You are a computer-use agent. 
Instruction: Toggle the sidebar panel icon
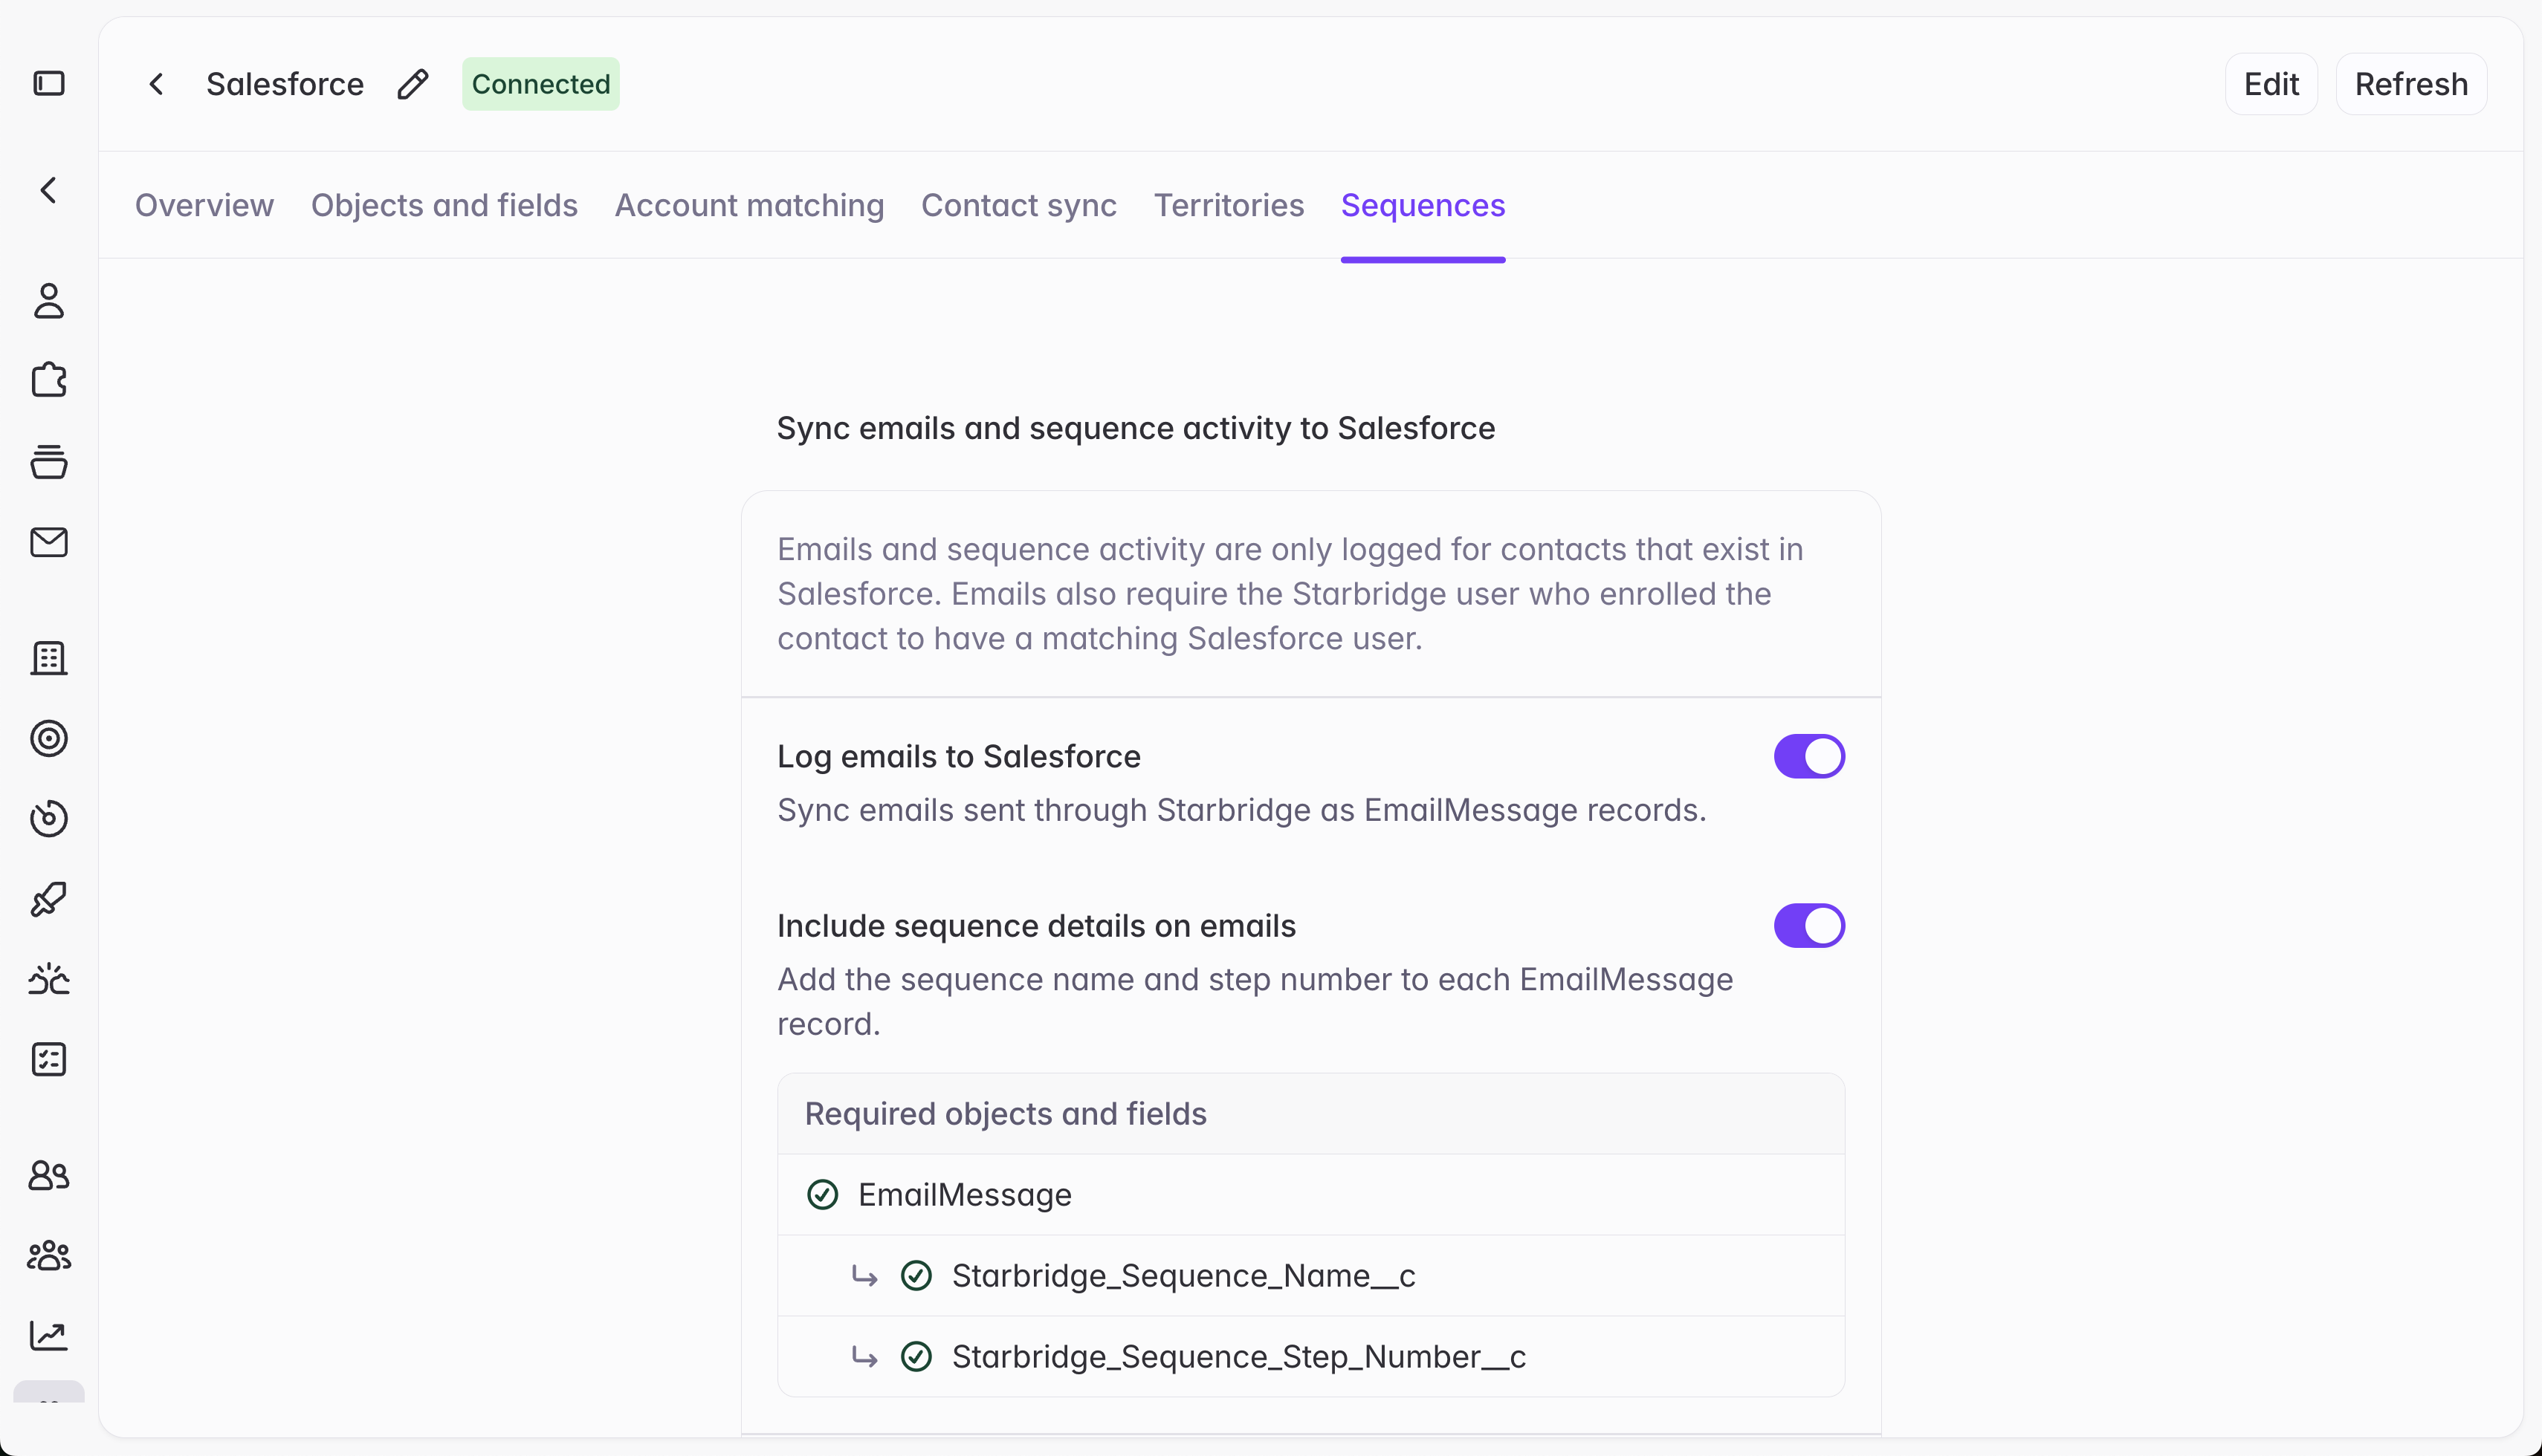49,83
